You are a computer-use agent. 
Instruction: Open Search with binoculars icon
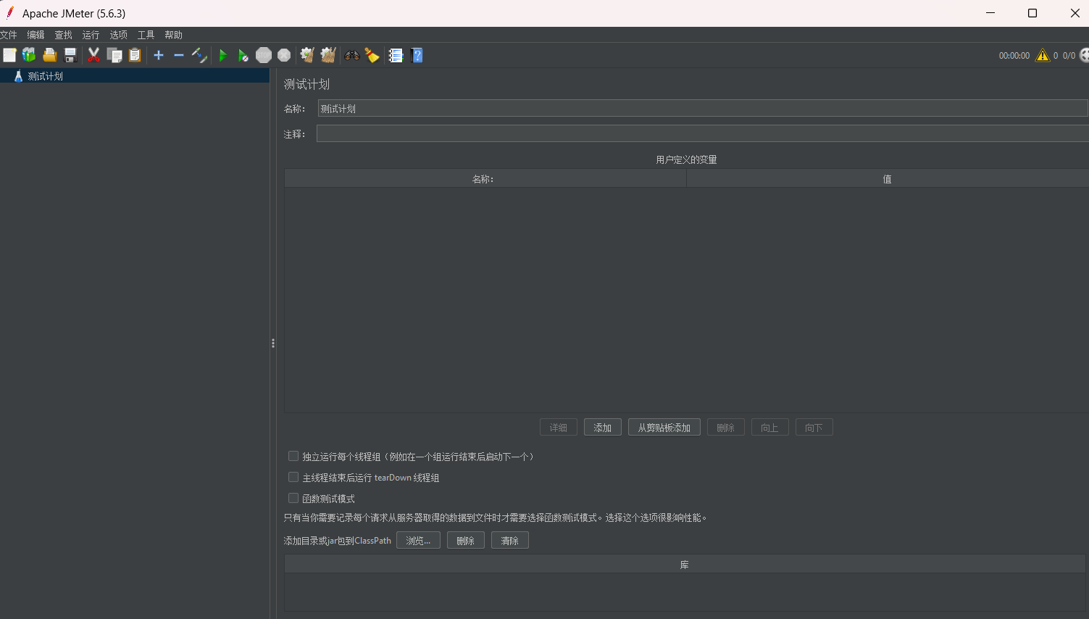pyautogui.click(x=352, y=55)
